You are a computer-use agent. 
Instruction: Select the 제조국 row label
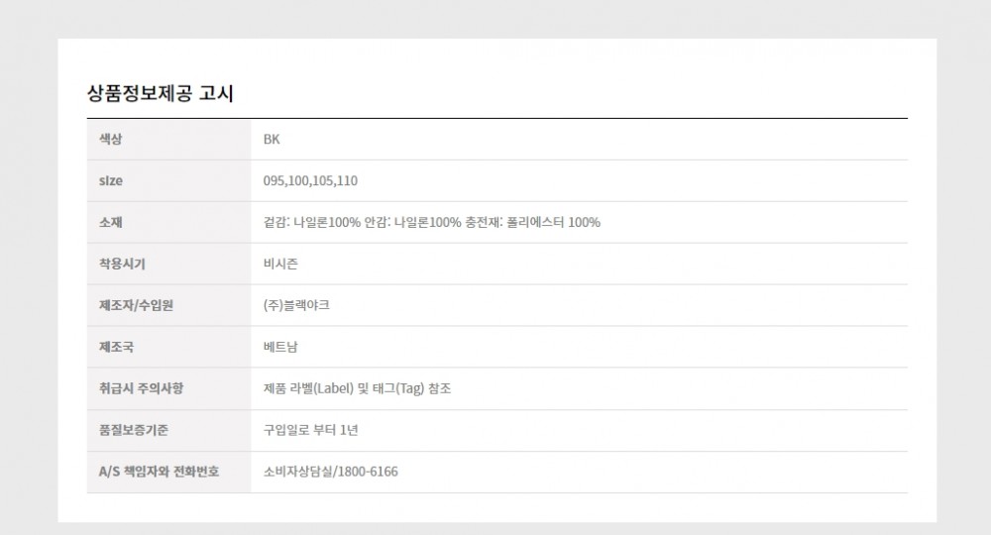(116, 347)
